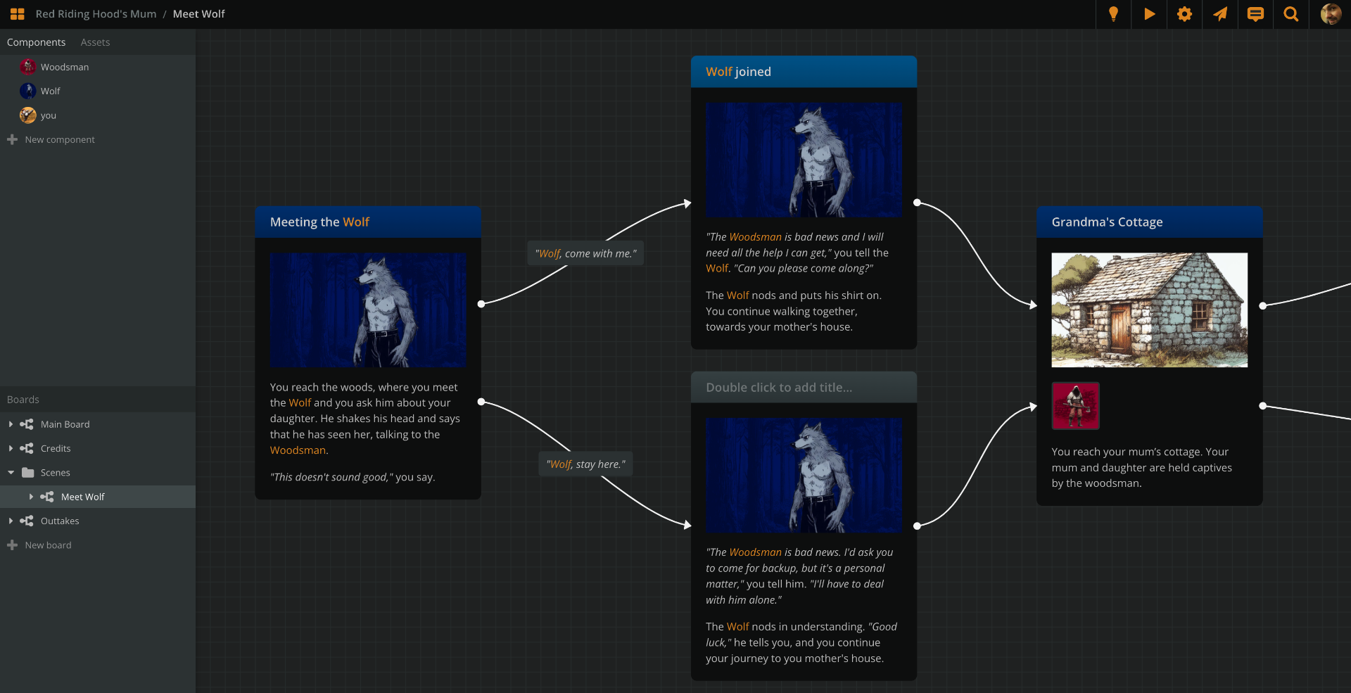Open the comments speech bubble icon

coord(1255,14)
